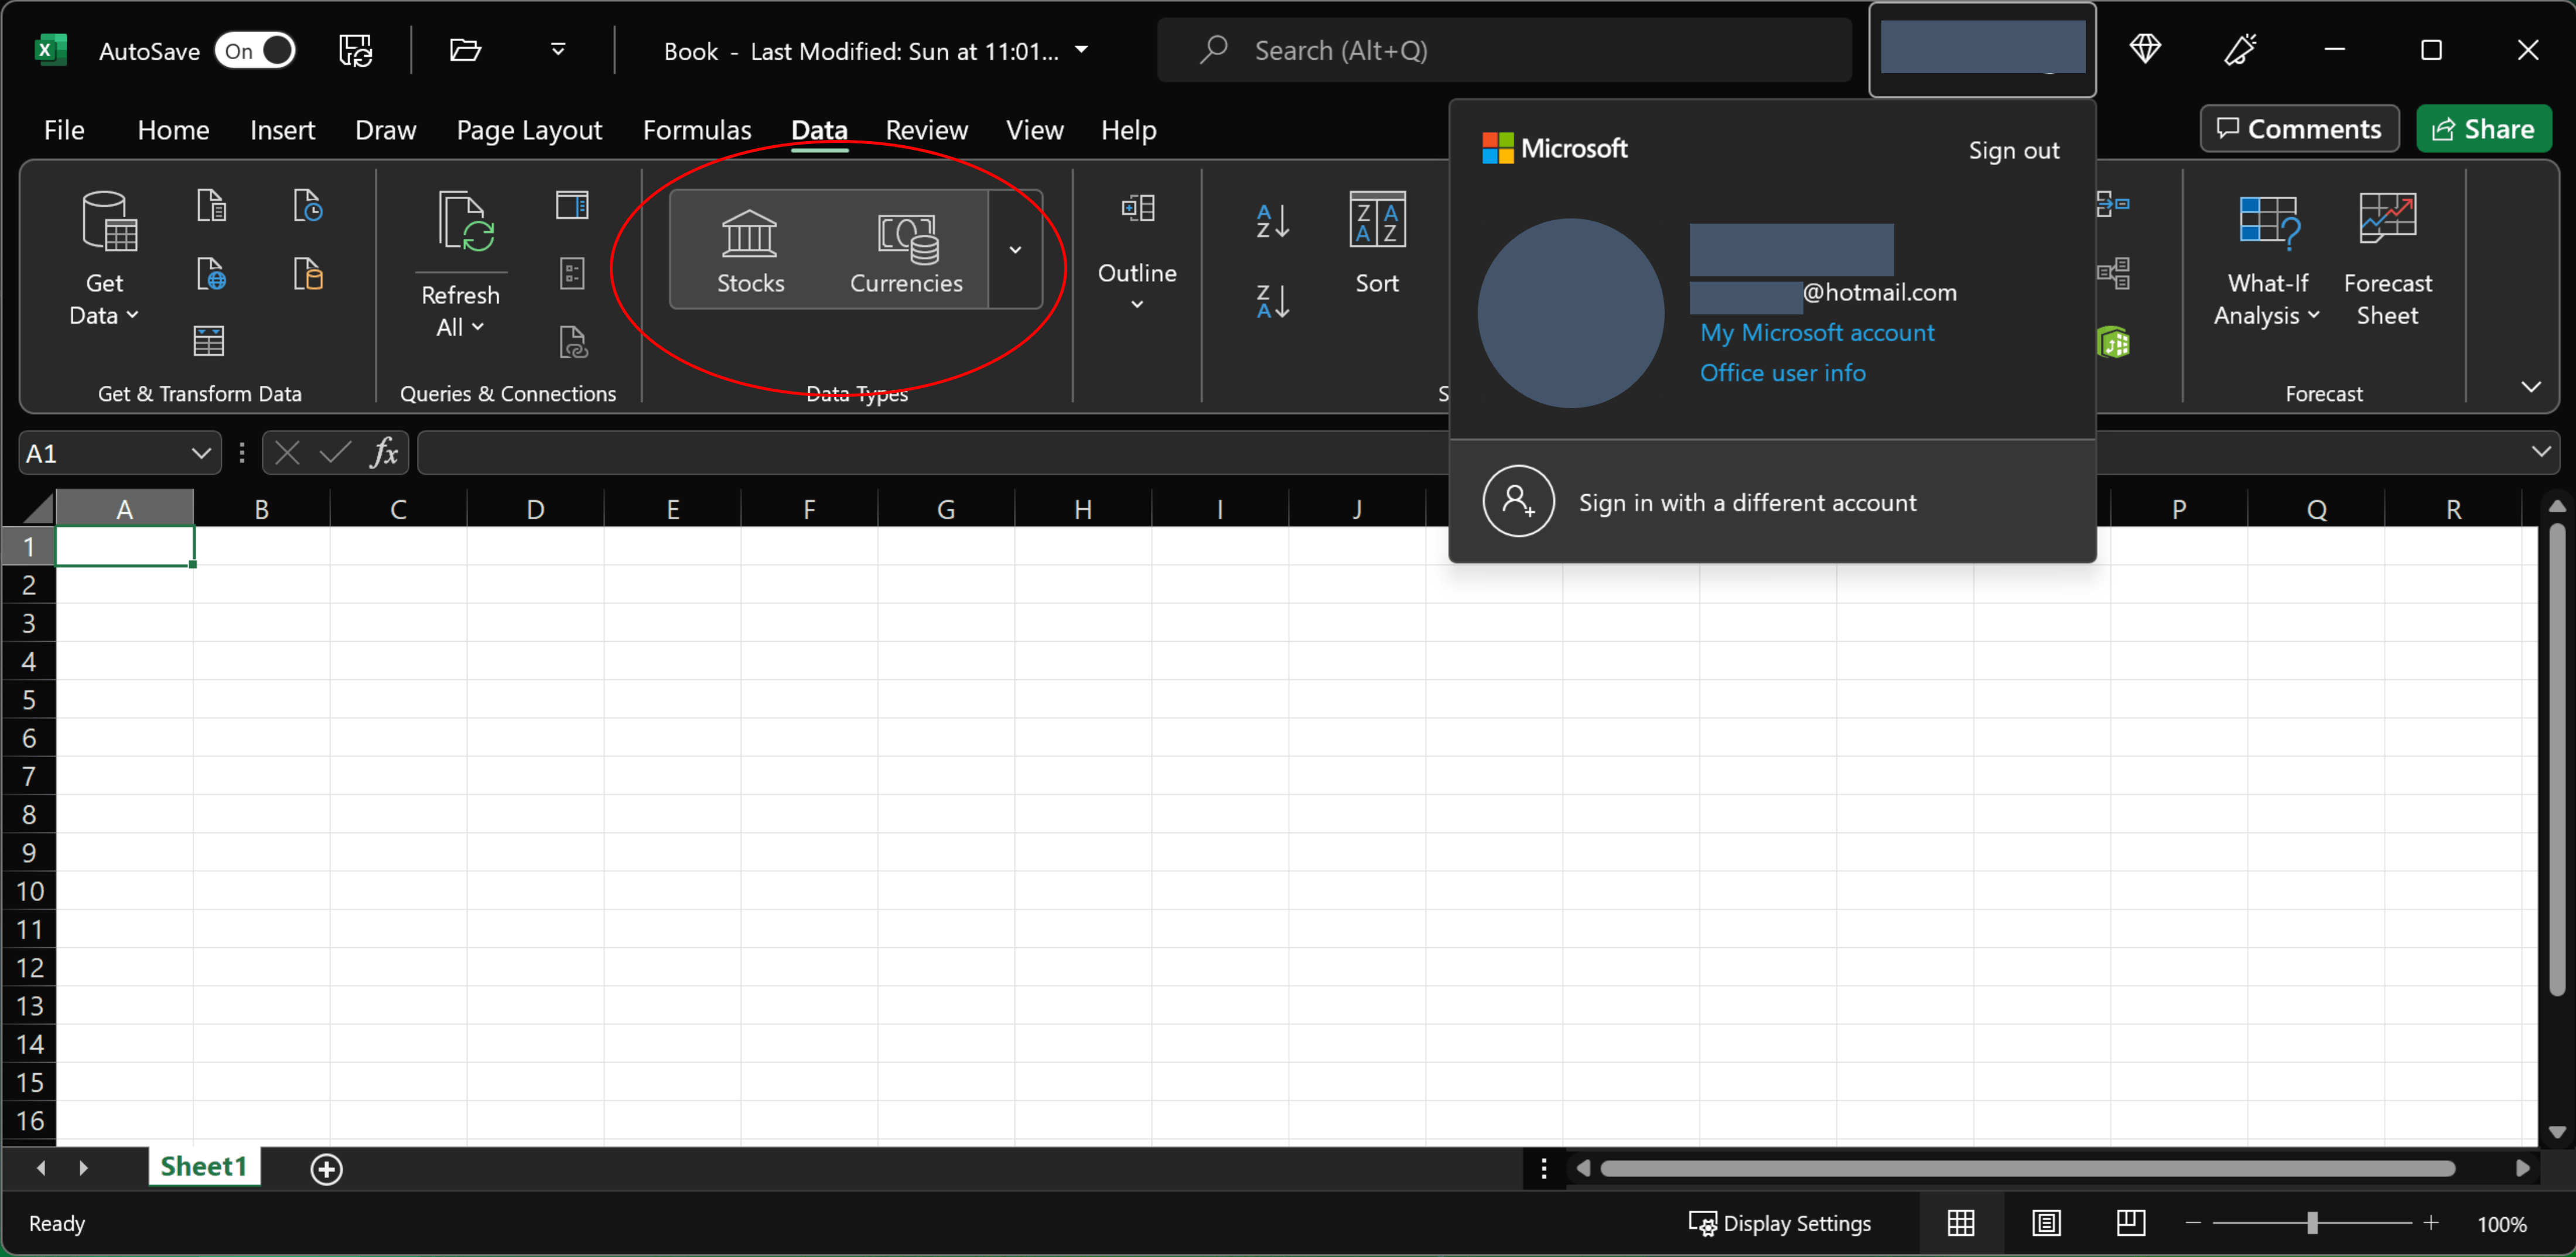Expand the Data Types gallery arrow
Screen dimensions: 2576x1257
pos(1015,250)
